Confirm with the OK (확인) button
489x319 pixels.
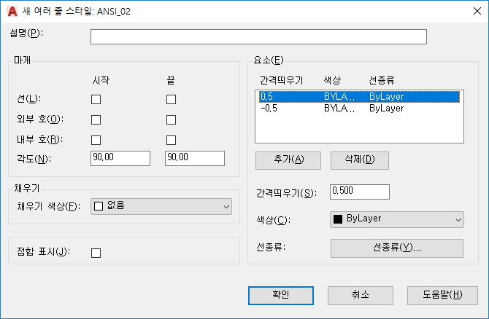(x=281, y=296)
